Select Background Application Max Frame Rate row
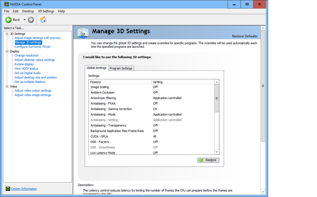This screenshot has height=197, width=317. (152, 131)
